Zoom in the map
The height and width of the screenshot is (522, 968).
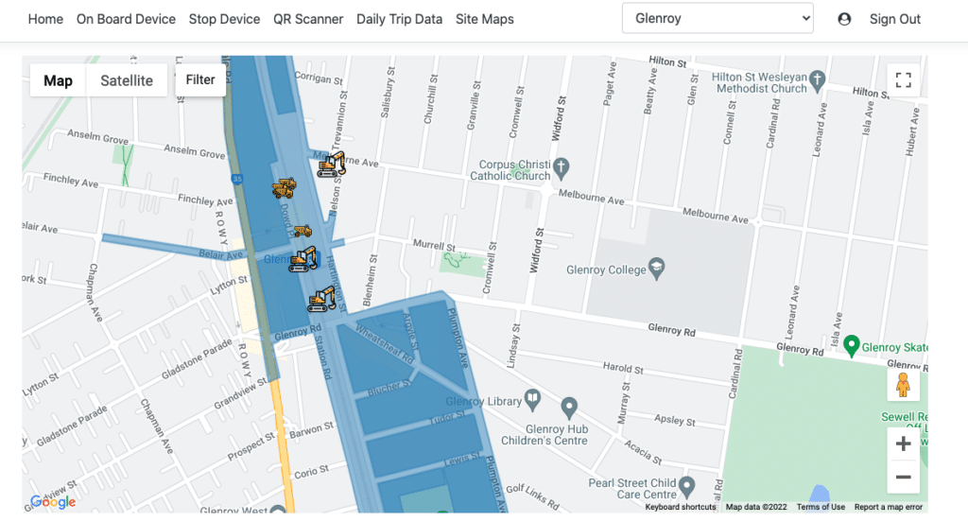(x=903, y=444)
